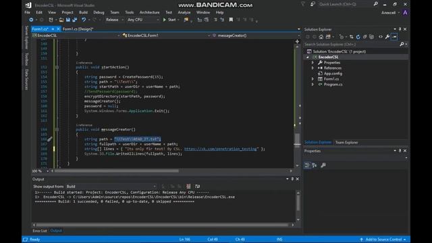Expand the References node in Solution Explorer
The height and width of the screenshot is (243, 432).
pos(313,68)
